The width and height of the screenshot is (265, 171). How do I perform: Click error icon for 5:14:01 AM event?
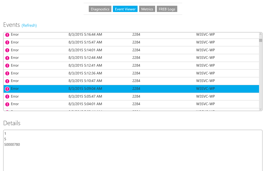(x=7, y=50)
